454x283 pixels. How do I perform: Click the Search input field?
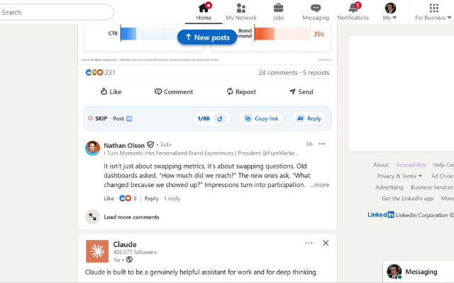tap(57, 12)
